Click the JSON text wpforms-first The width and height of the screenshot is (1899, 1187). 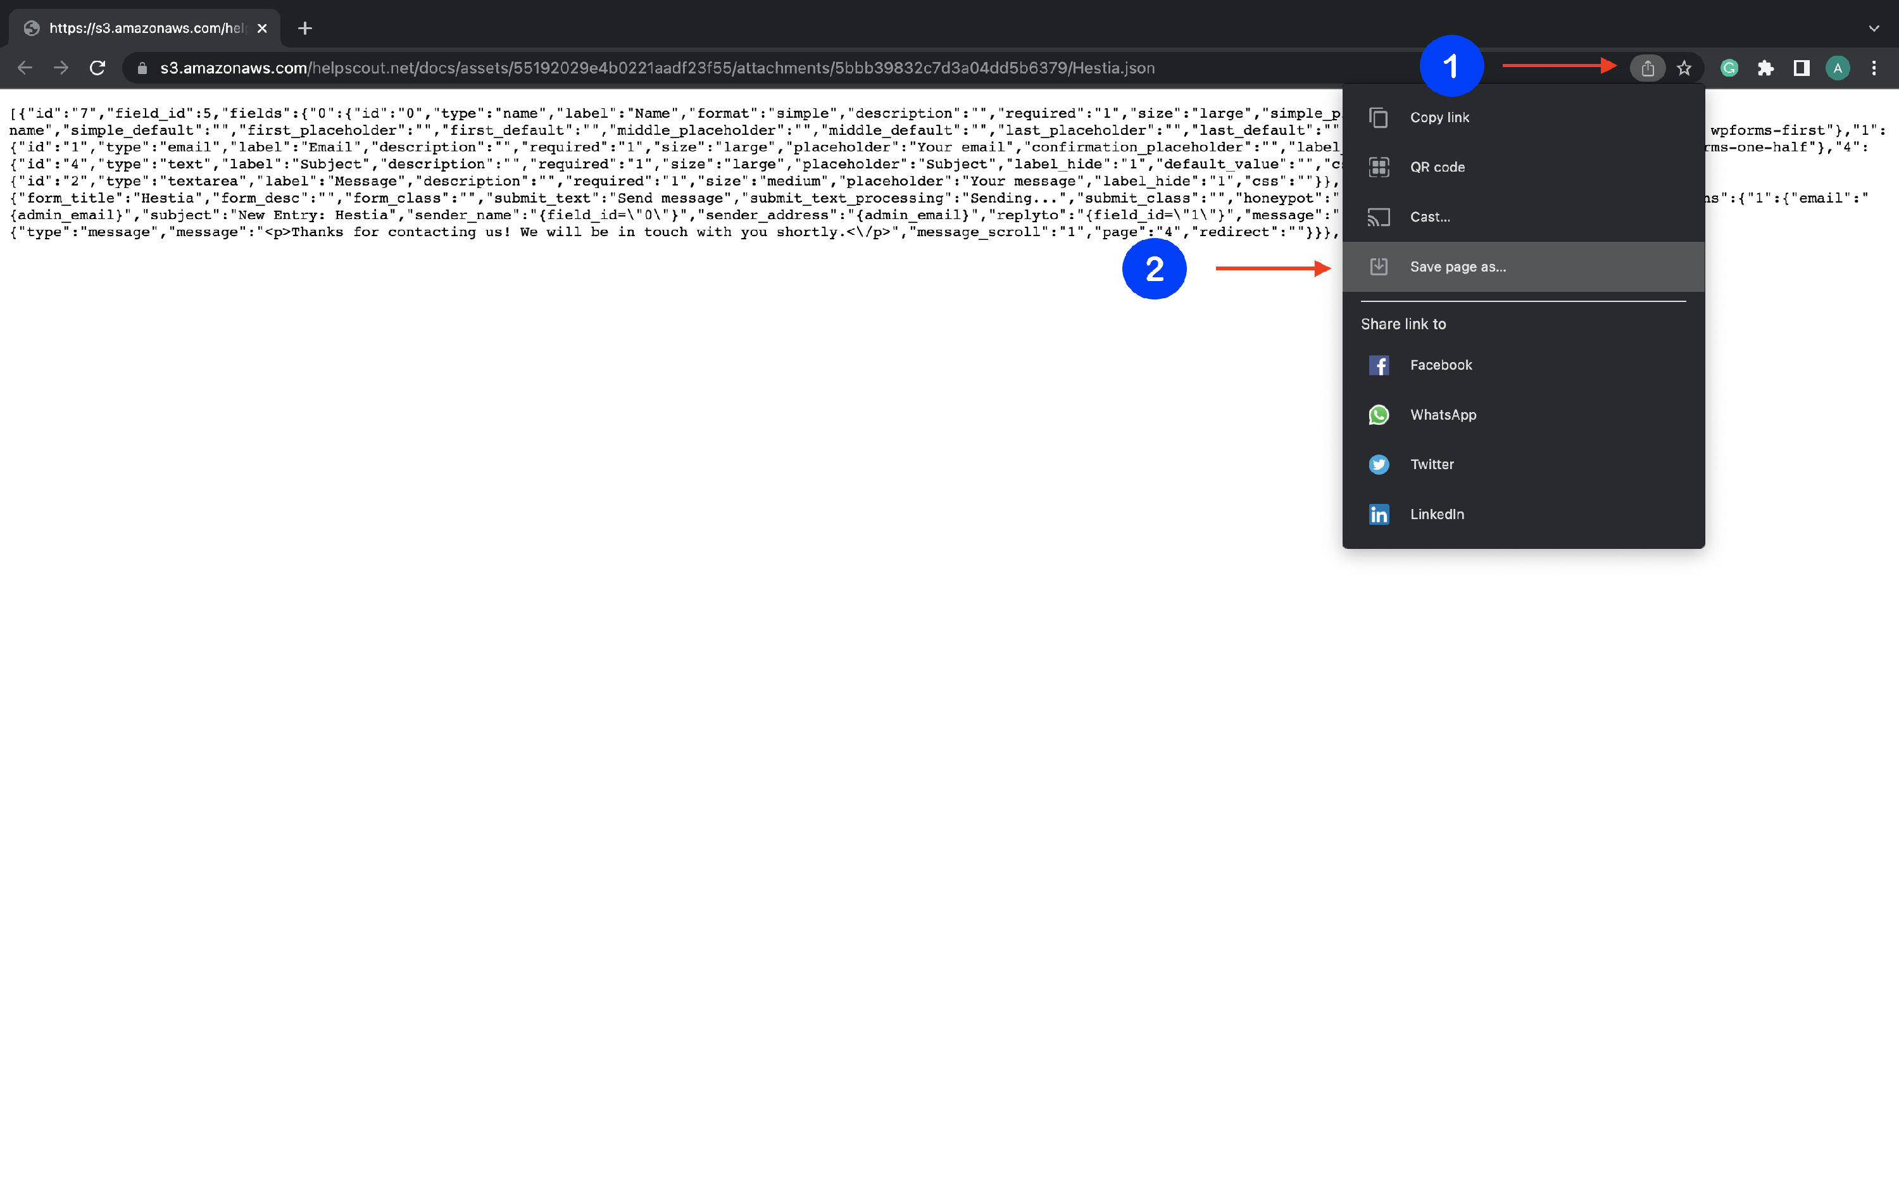pos(1768,130)
